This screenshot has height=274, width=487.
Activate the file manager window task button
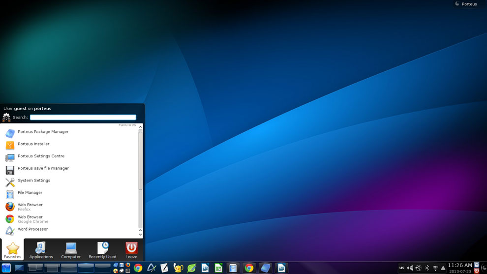233,268
